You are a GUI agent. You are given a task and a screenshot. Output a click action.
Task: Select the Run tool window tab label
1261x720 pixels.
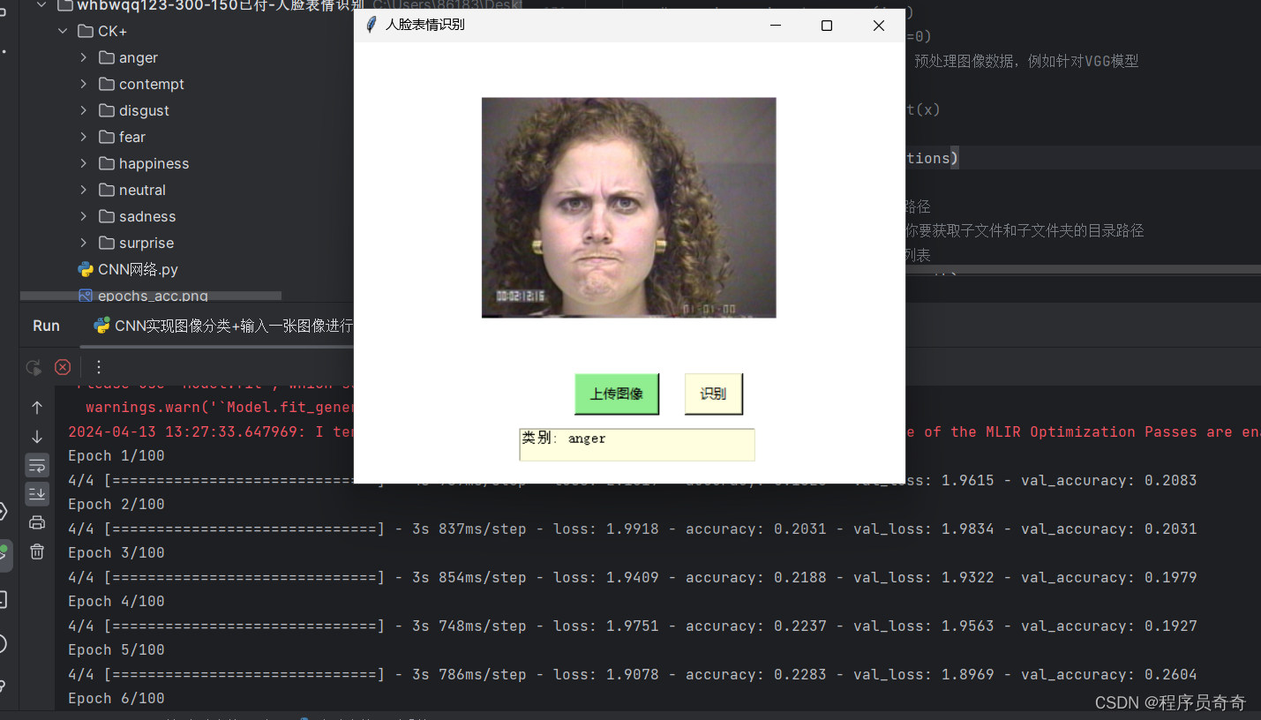coord(46,326)
